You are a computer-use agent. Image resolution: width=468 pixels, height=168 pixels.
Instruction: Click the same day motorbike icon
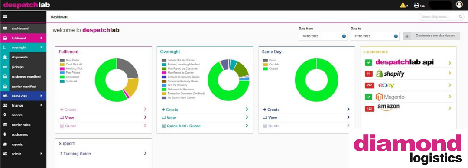point(5,96)
